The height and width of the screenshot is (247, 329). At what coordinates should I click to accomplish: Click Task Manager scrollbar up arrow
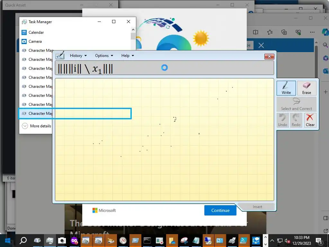coord(133,30)
